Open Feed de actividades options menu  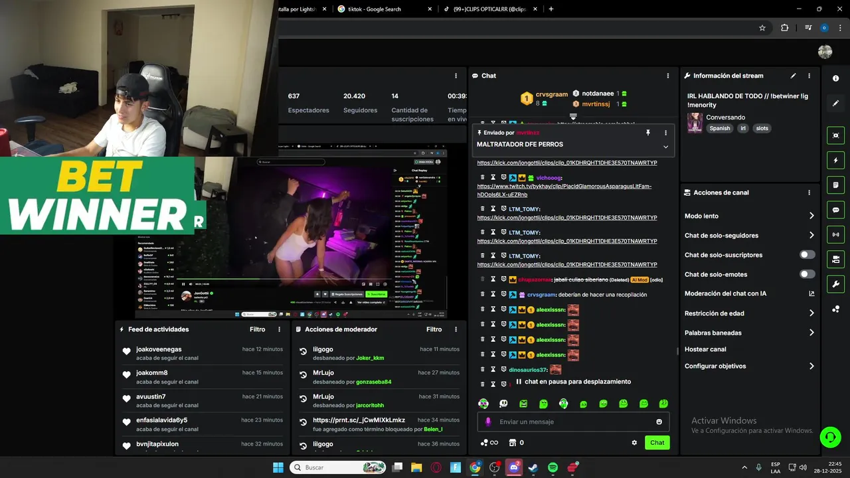[x=279, y=329]
